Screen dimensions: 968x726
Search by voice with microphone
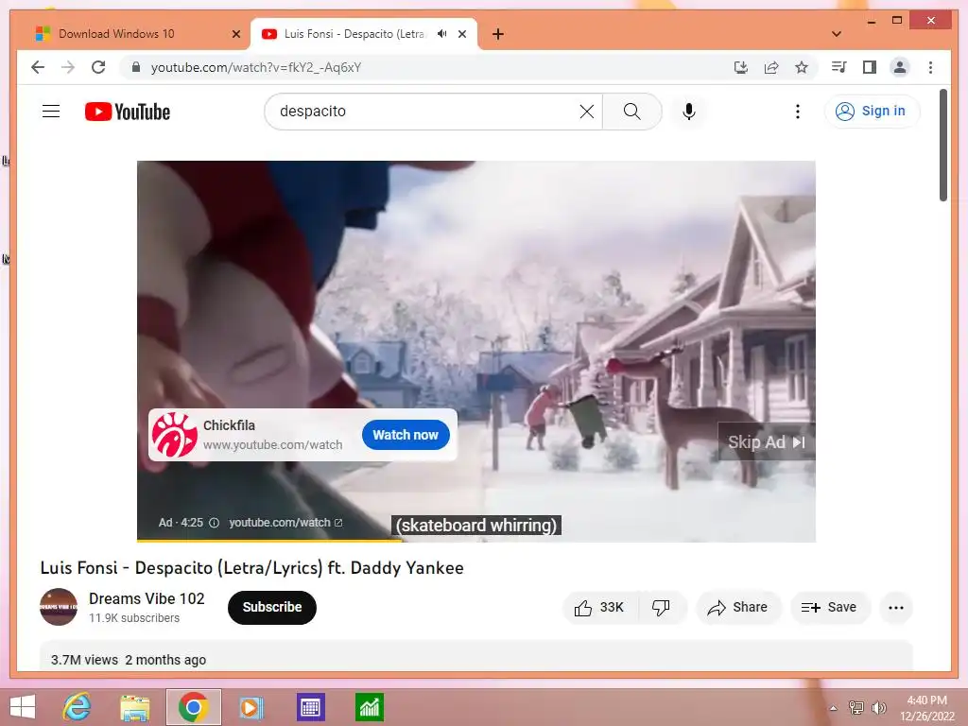tap(689, 112)
